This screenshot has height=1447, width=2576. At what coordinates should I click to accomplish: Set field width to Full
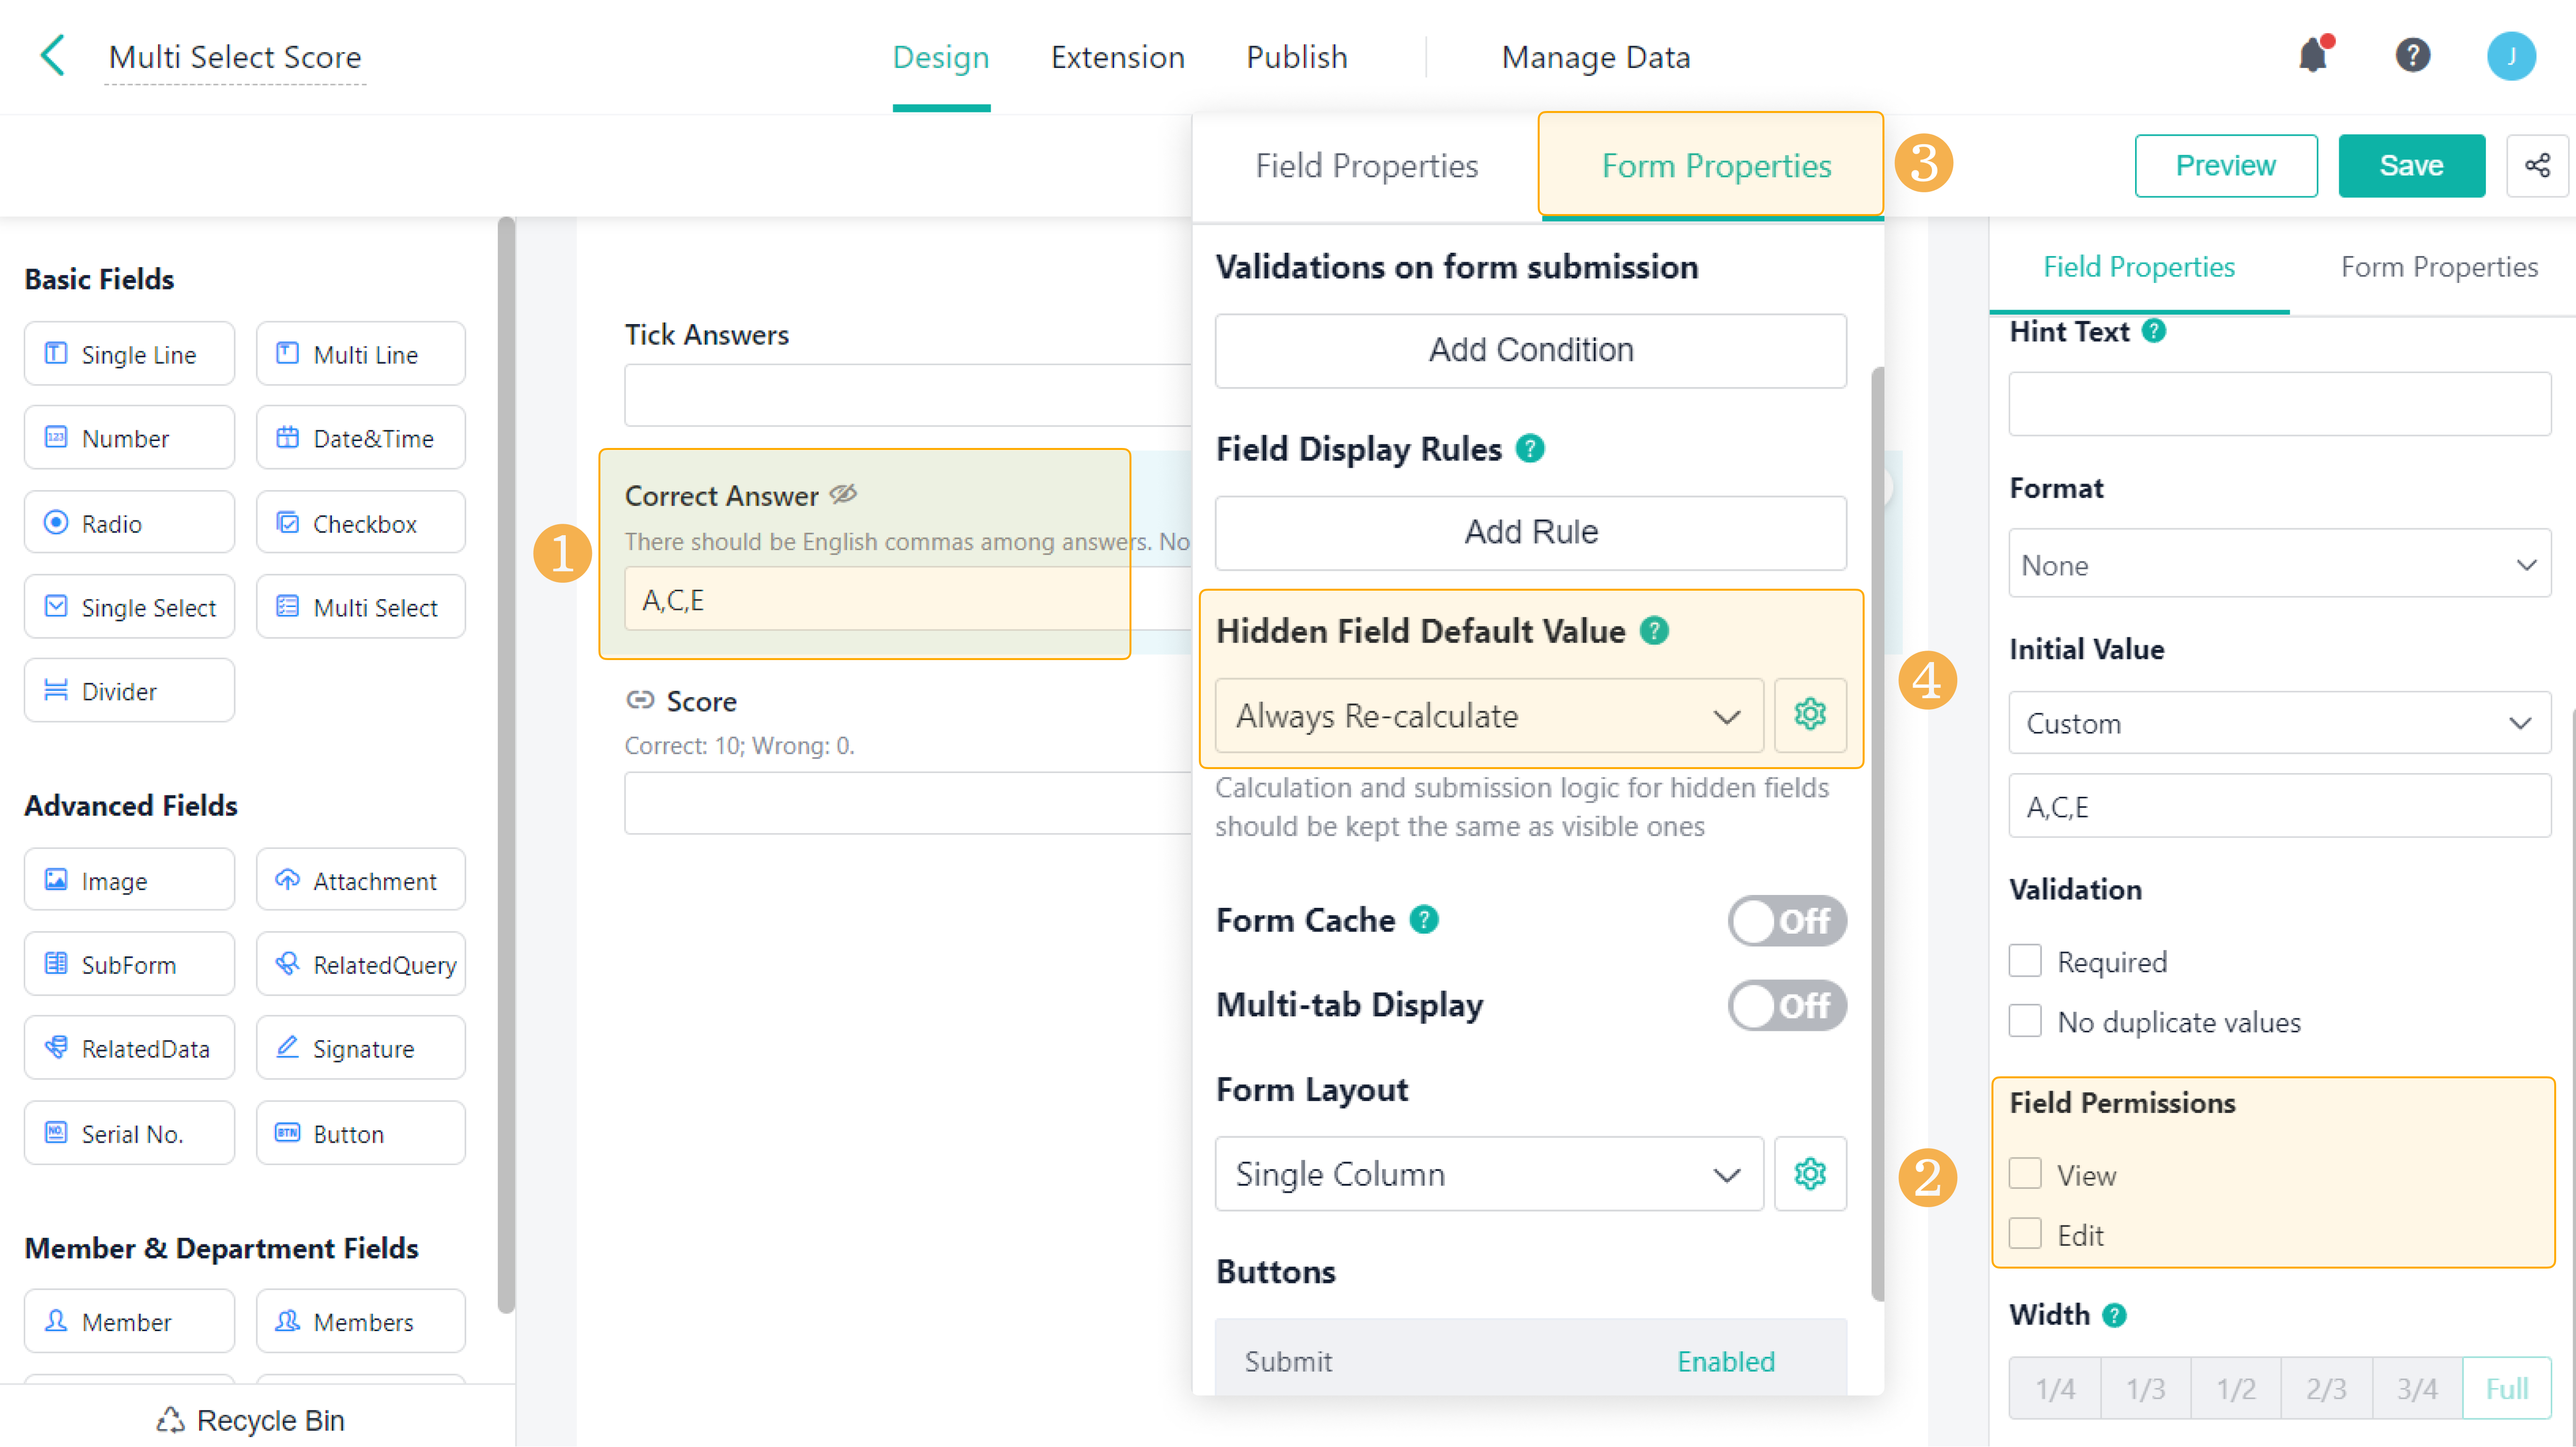click(x=2506, y=1388)
